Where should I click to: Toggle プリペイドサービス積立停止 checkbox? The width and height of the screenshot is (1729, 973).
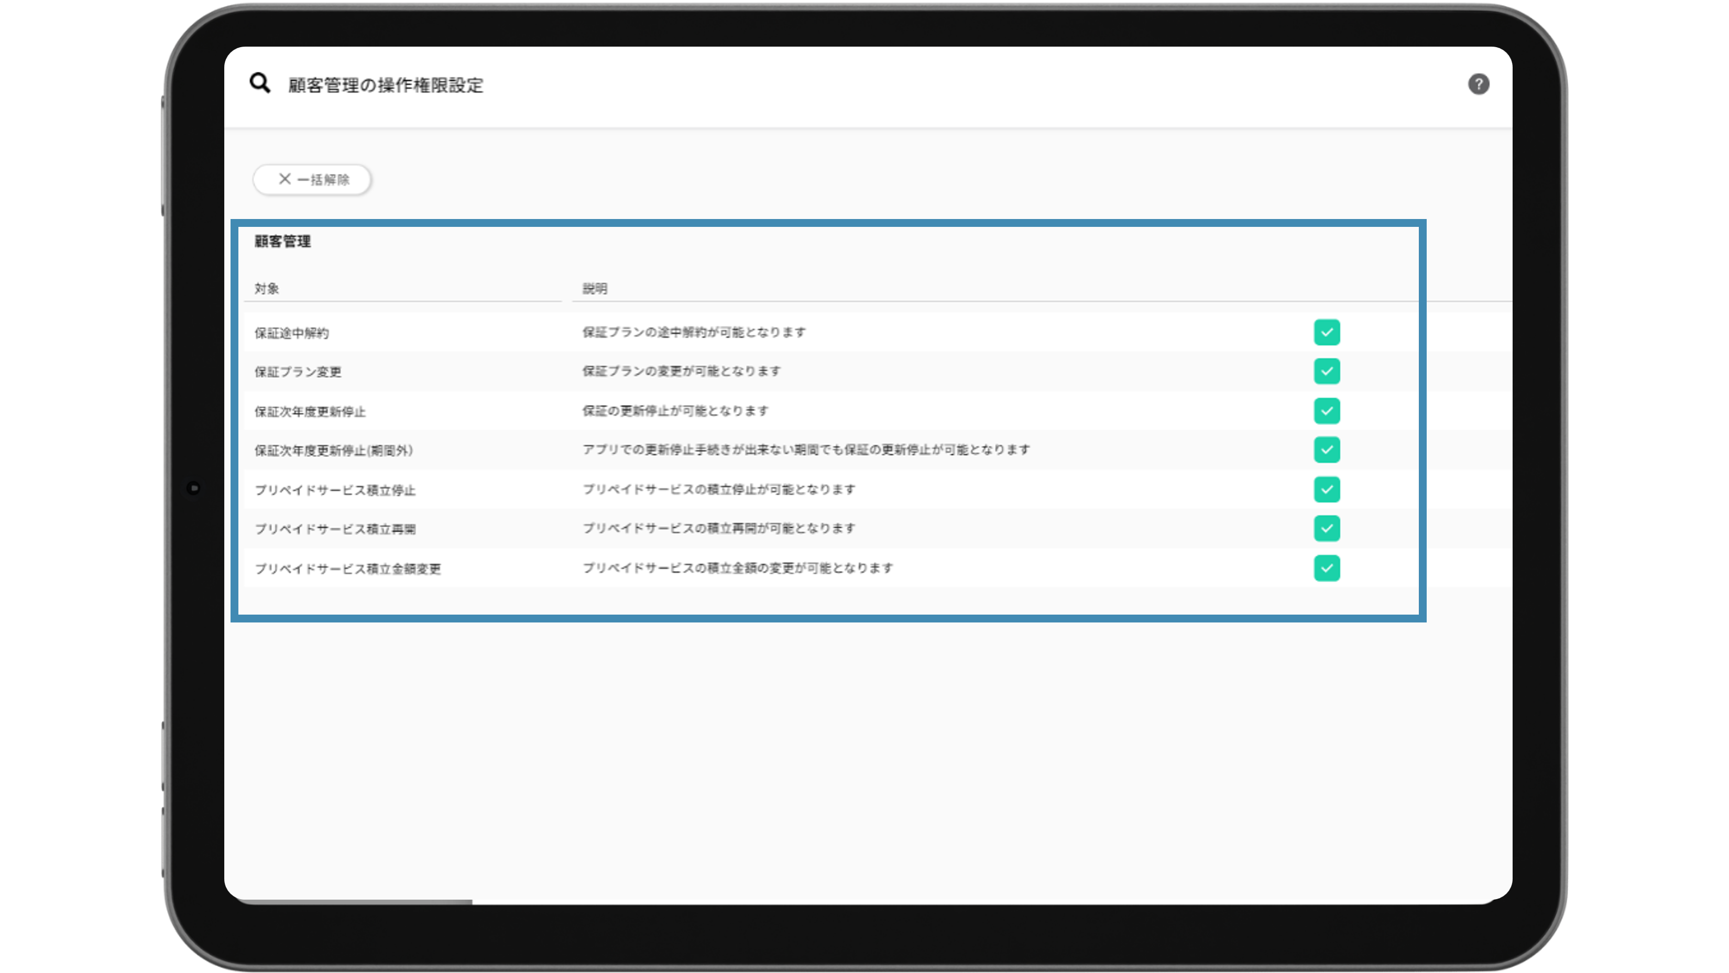1326,490
